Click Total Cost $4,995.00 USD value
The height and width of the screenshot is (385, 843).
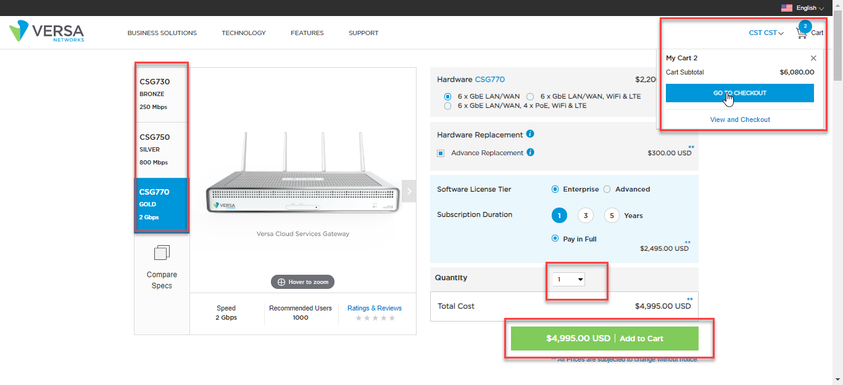(x=663, y=306)
